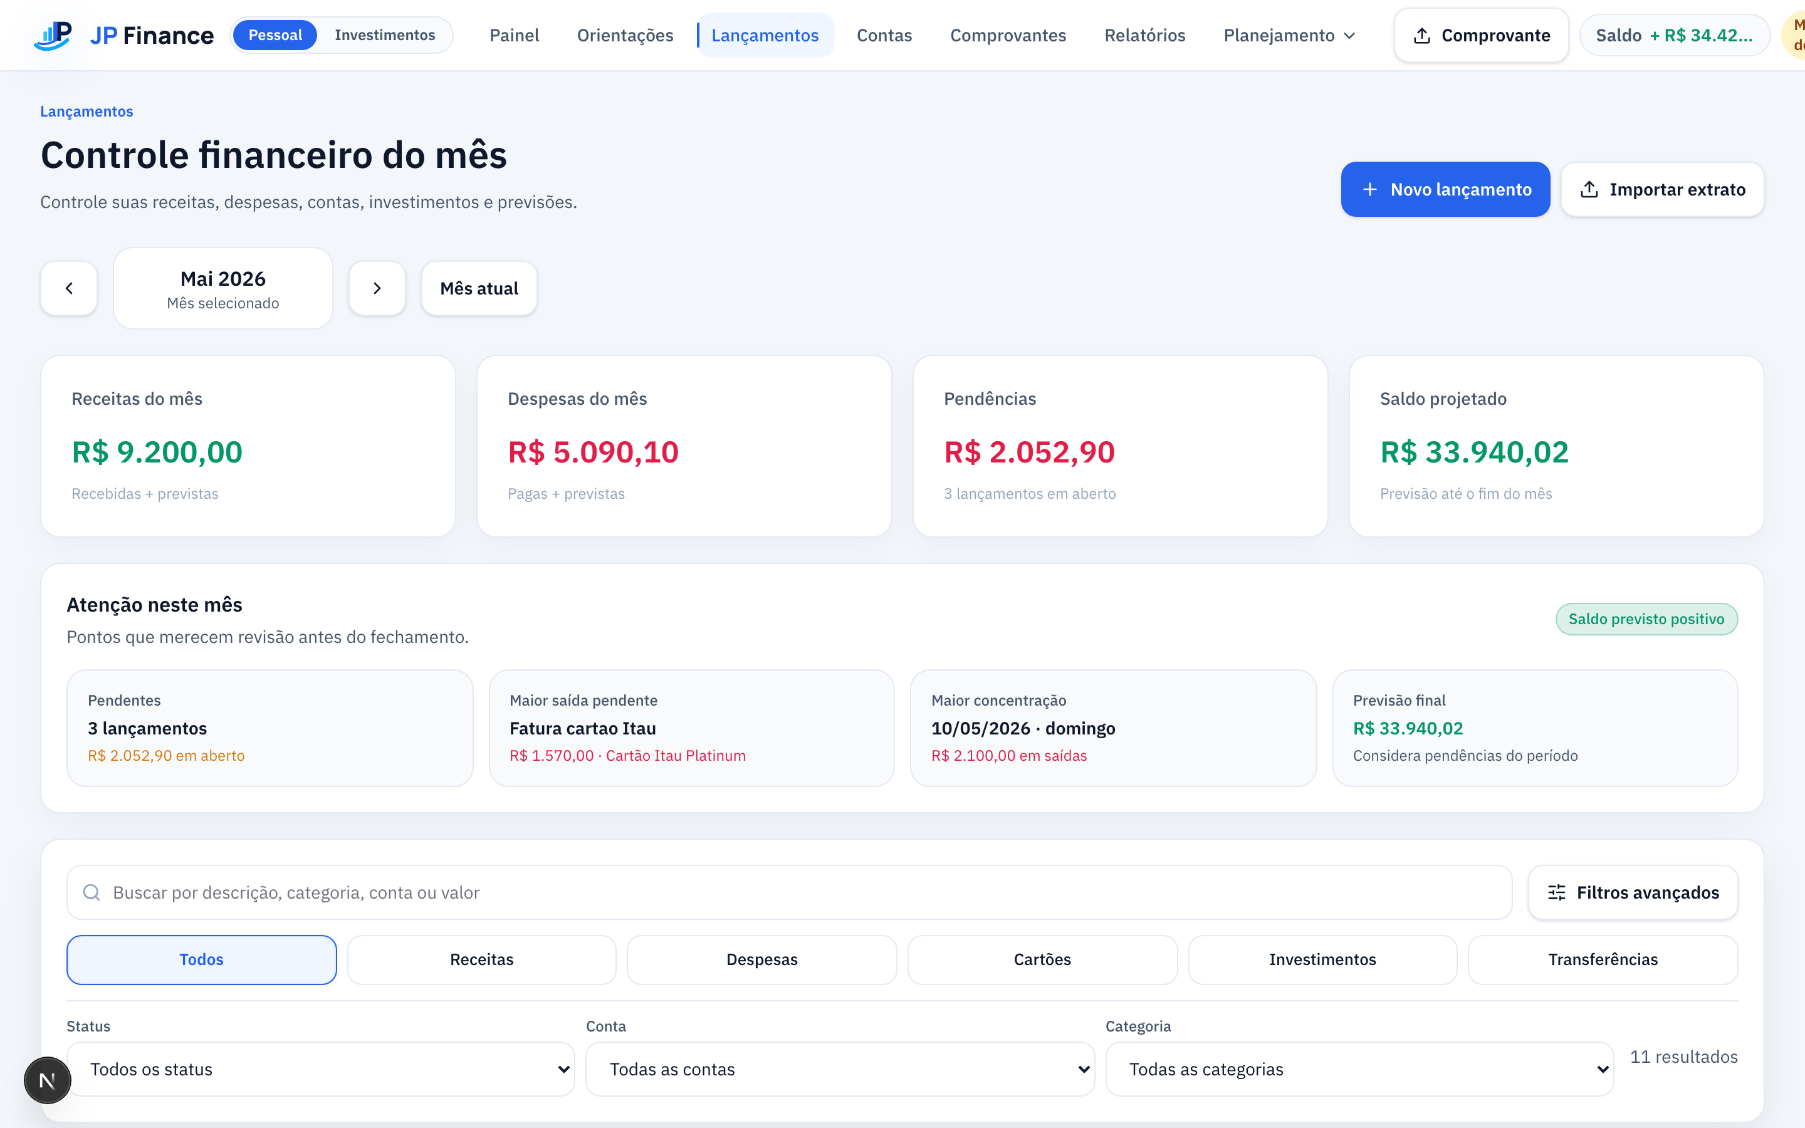The image size is (1805, 1128).
Task: Filter launches by Investimentos type
Action: click(1322, 959)
